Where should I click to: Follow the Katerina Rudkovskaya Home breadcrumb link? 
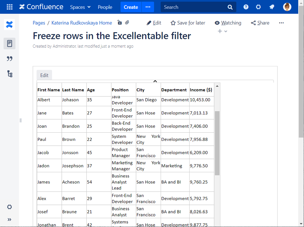click(82, 23)
